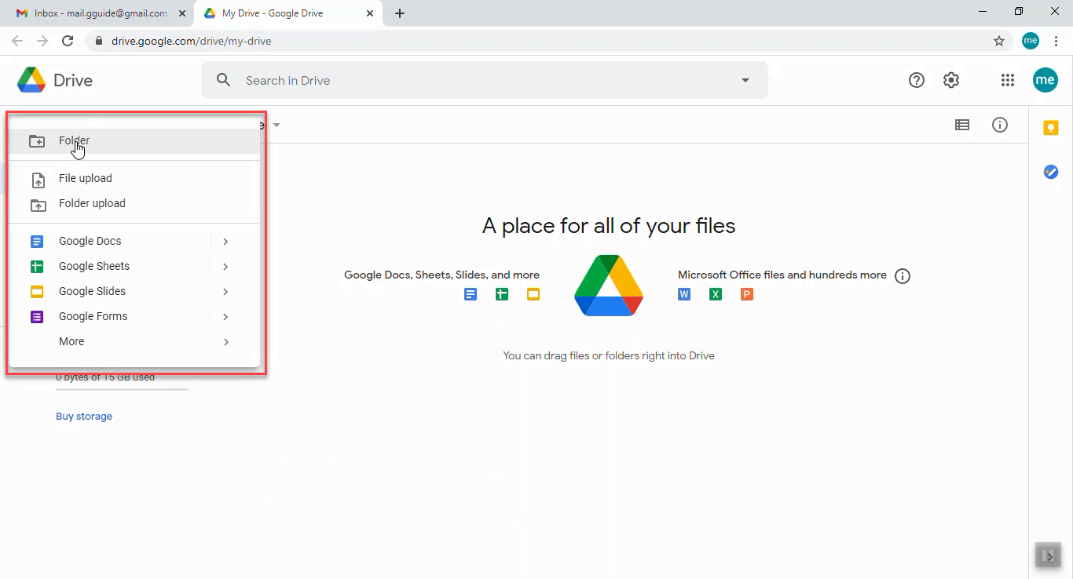Open the Help question mark
1073x579 pixels.
[x=917, y=79]
